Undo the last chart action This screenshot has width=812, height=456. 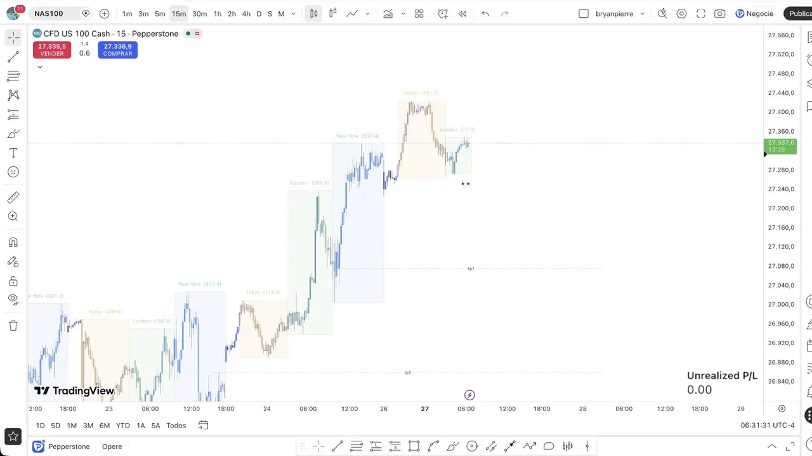[x=485, y=13]
